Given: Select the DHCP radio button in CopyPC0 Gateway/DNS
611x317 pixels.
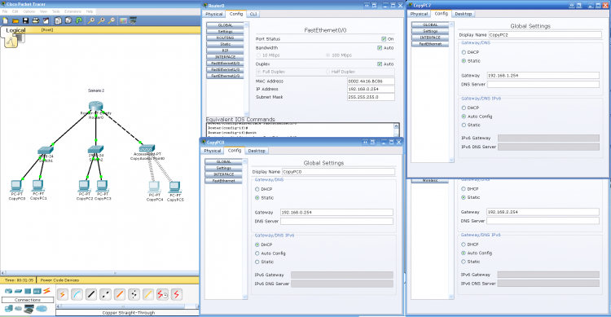Looking at the screenshot, I should click(257, 189).
